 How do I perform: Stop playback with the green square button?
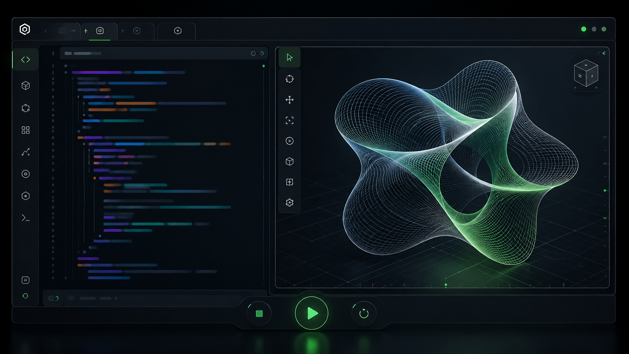259,313
